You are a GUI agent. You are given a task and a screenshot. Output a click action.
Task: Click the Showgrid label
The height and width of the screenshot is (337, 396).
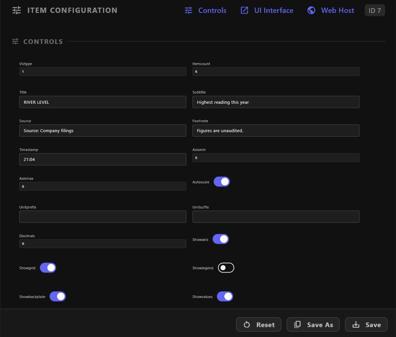pos(27,268)
